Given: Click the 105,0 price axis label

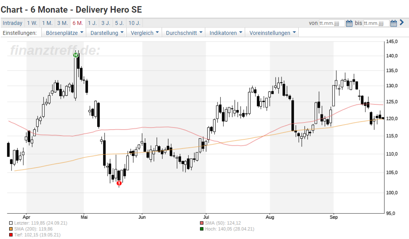Looking at the screenshot, I should pyautogui.click(x=392, y=172).
